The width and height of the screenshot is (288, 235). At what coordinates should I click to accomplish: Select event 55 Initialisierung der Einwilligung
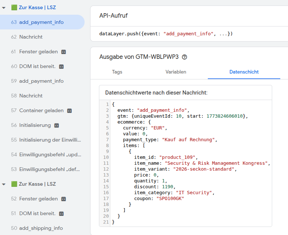click(50, 140)
